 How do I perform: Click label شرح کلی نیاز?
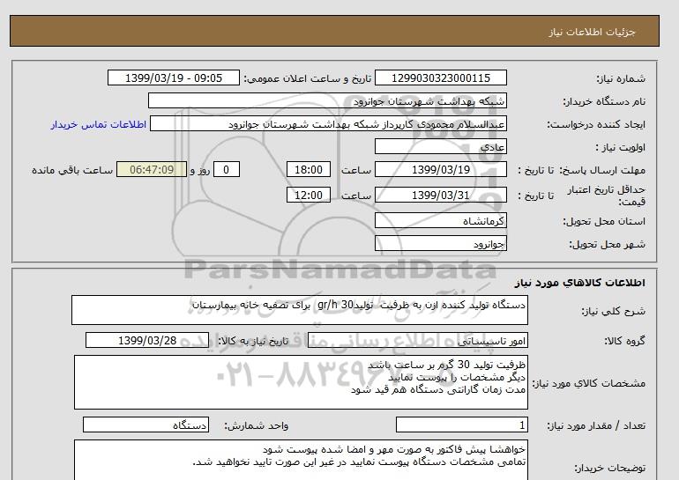click(613, 311)
